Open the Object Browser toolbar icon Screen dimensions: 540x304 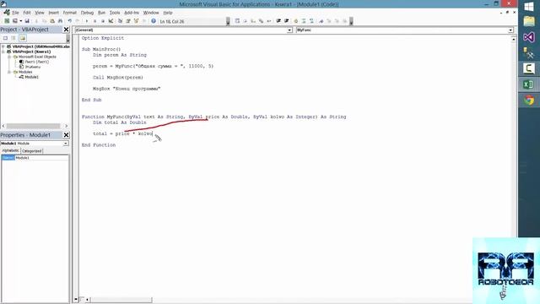[136, 21]
